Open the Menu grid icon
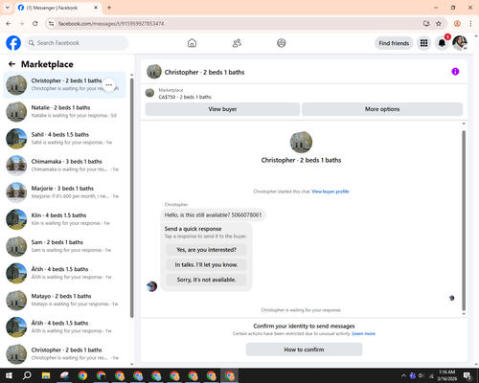This screenshot has height=383, width=479. tap(423, 43)
